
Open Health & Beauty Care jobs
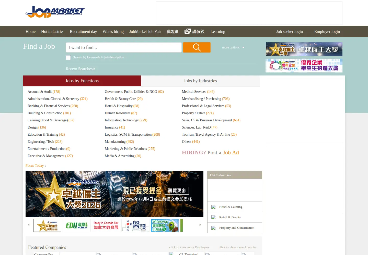(x=124, y=99)
